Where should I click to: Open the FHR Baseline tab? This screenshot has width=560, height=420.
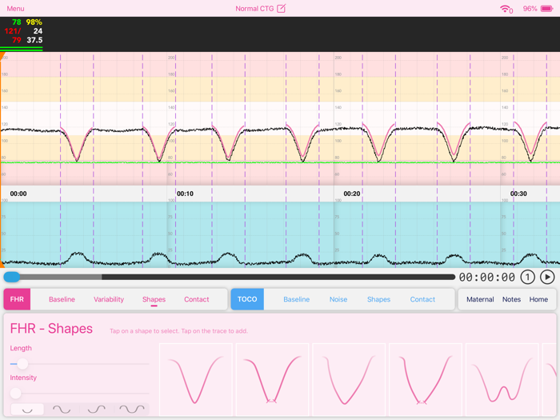pyautogui.click(x=62, y=299)
